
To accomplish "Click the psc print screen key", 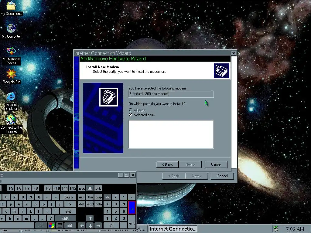I will [82, 188].
